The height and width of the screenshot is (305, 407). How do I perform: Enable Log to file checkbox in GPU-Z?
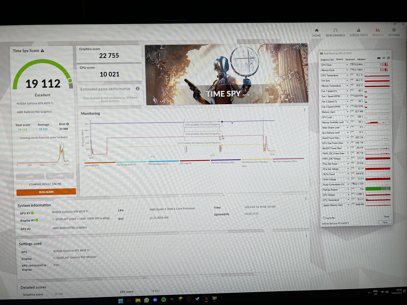(x=324, y=218)
